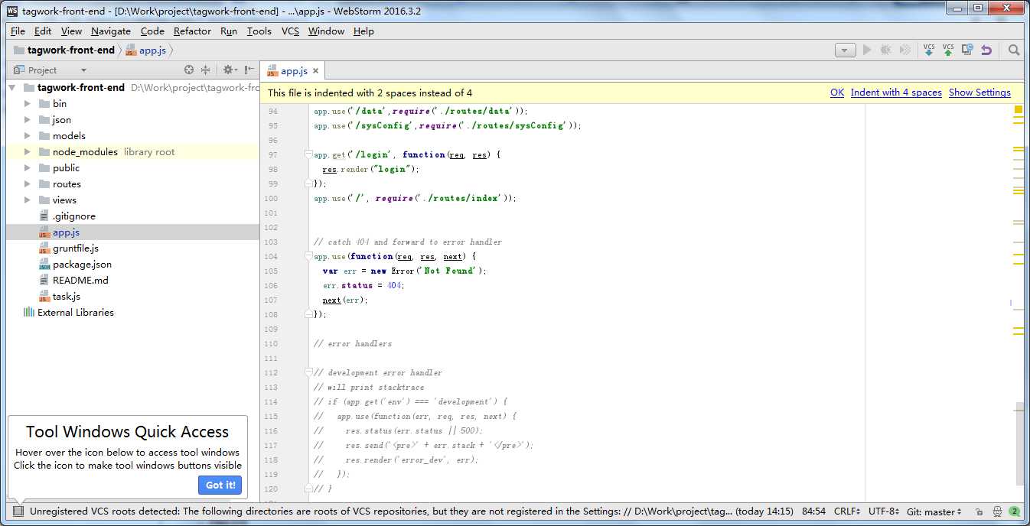The height and width of the screenshot is (526, 1030).
Task: Open the green event log notification badge
Action: point(1015,511)
